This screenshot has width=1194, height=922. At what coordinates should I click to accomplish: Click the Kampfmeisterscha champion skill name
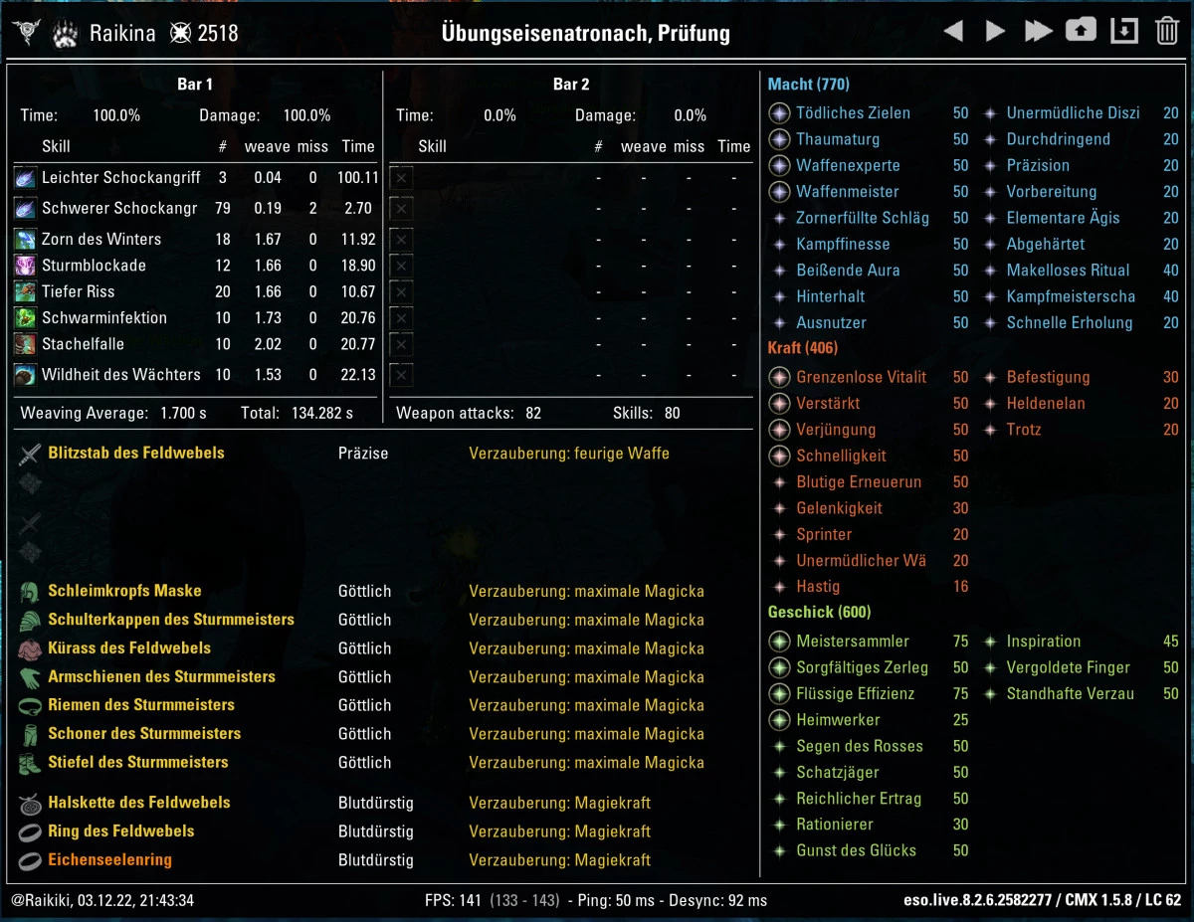coord(1071,296)
